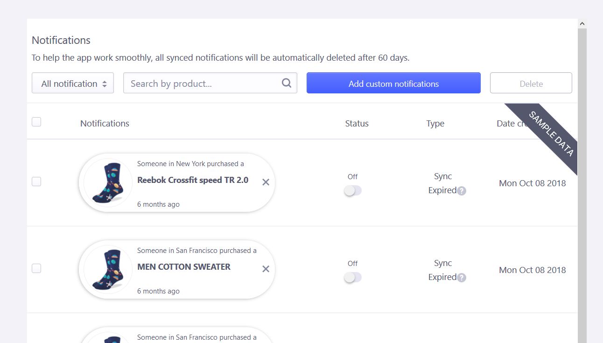Click the Status column header
Image resolution: width=603 pixels, height=343 pixels.
[357, 123]
